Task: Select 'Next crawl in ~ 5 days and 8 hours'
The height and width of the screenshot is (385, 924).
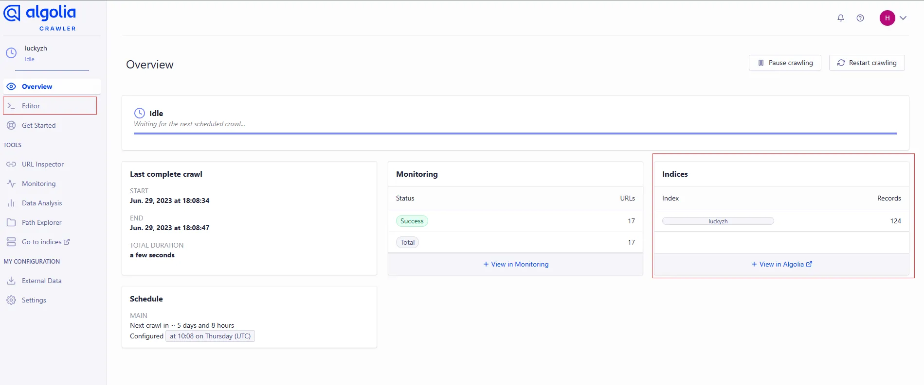Action: (182, 325)
